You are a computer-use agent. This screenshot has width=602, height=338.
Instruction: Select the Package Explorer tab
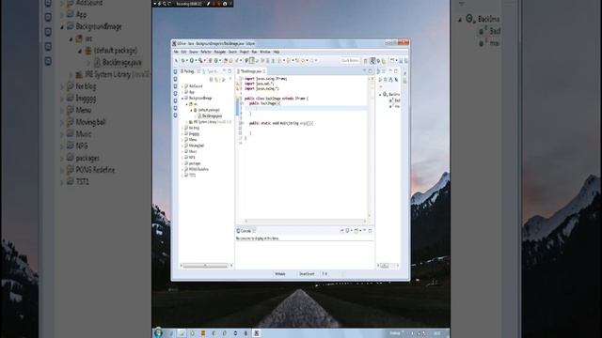point(188,71)
